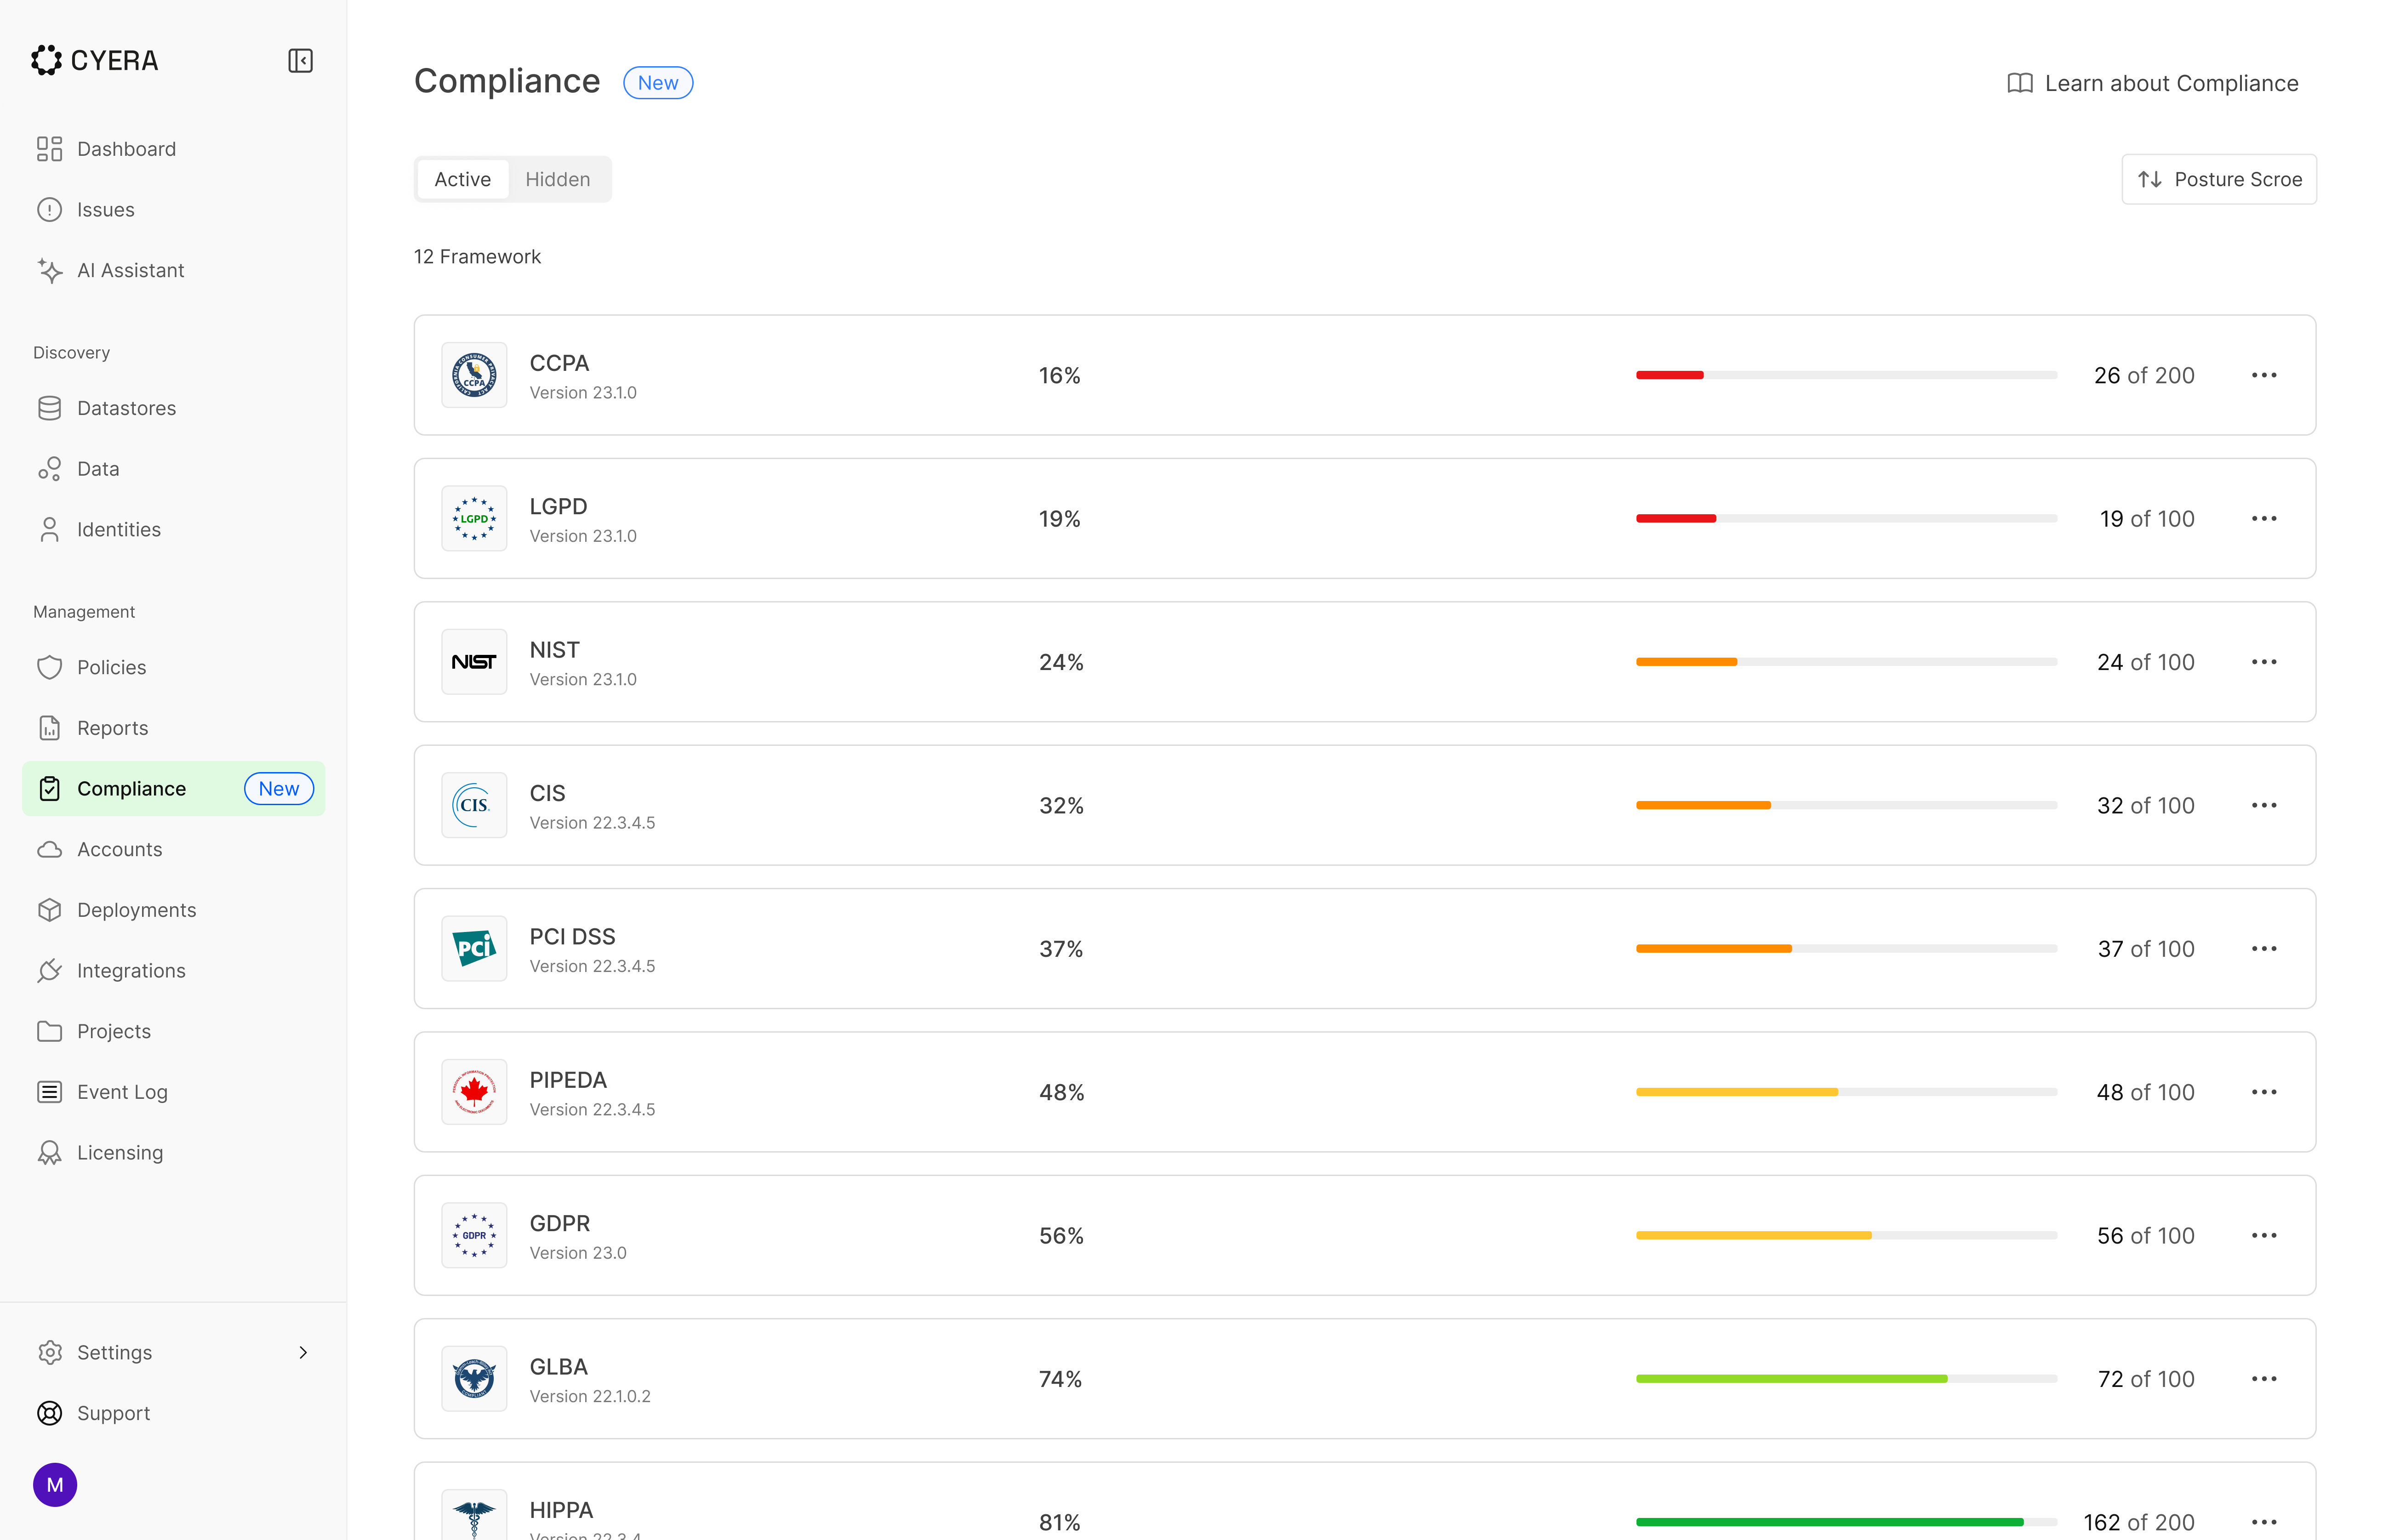Open the Event Log menu item
The height and width of the screenshot is (1540, 2383).
pos(122,1092)
